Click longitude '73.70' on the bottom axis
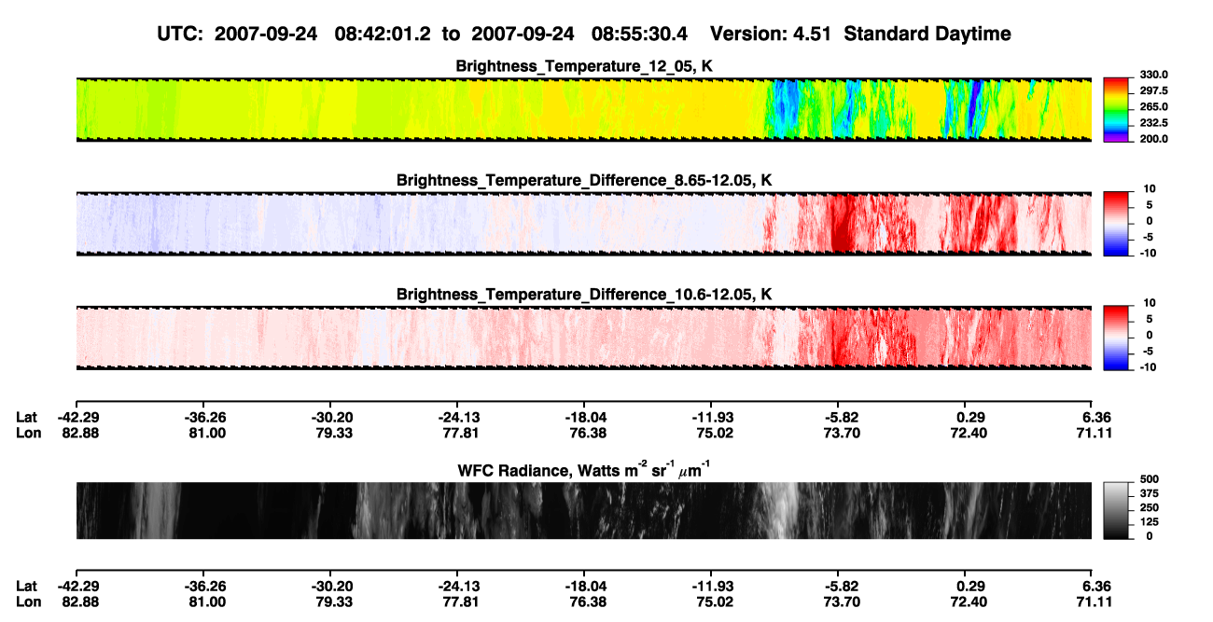 (x=842, y=601)
